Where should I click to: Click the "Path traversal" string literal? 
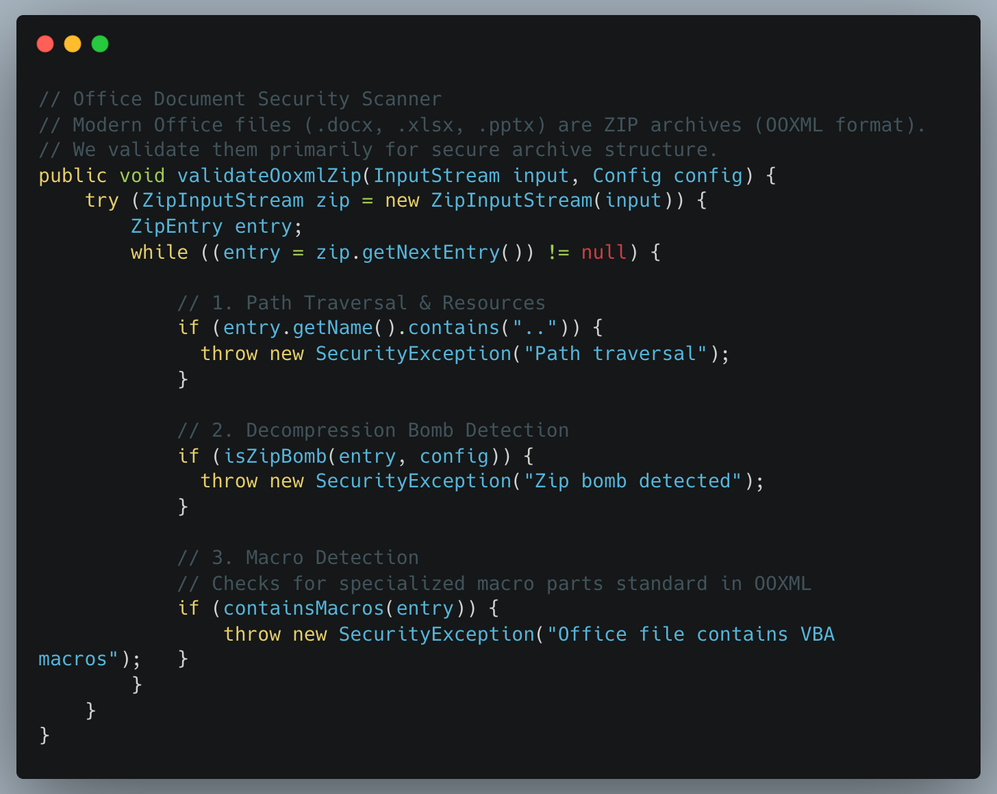point(616,354)
